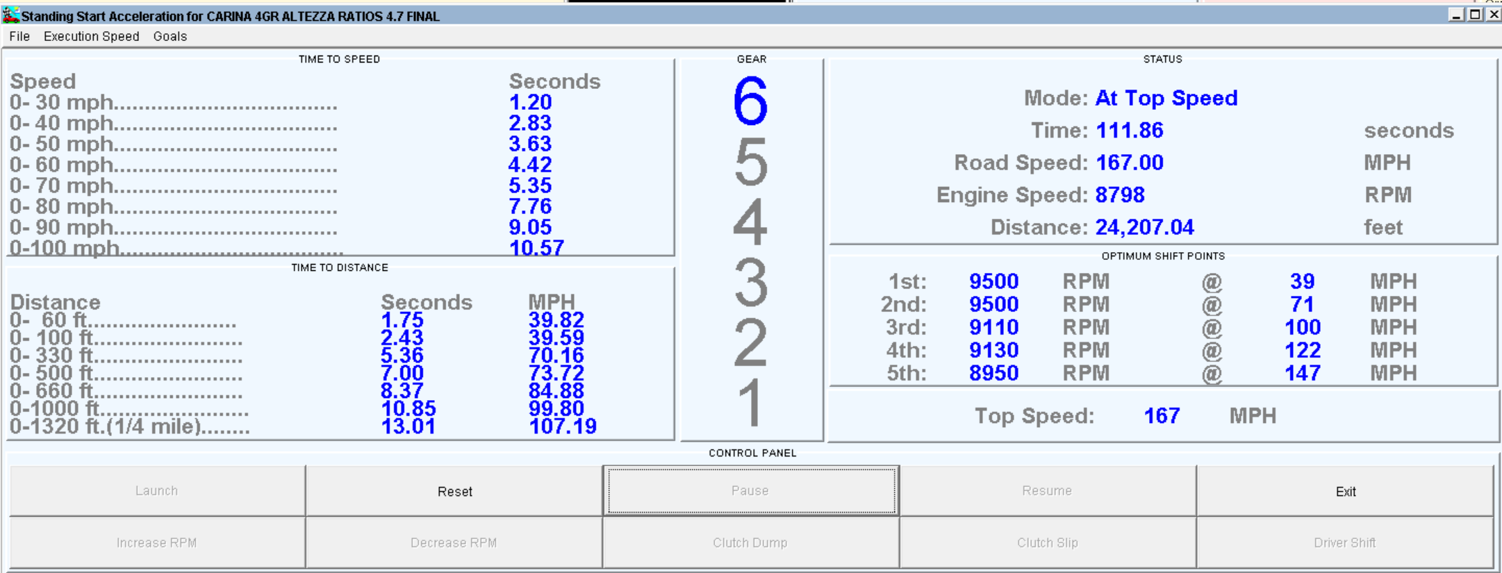Click the Decrease RPM button
The width and height of the screenshot is (1502, 573).
[454, 542]
